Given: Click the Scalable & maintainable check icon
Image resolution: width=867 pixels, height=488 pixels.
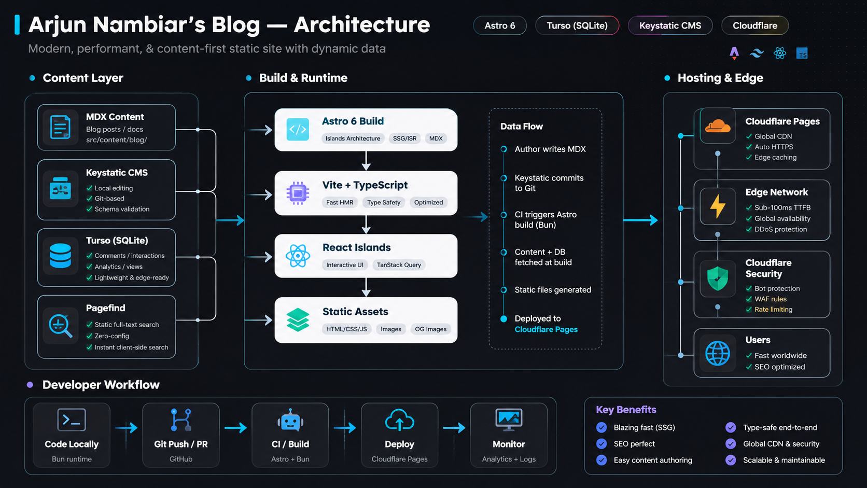Looking at the screenshot, I should click(731, 460).
